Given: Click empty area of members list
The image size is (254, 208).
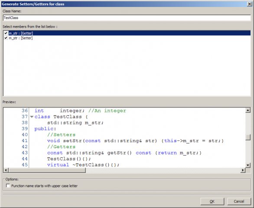Looking at the screenshot, I should (127, 68).
